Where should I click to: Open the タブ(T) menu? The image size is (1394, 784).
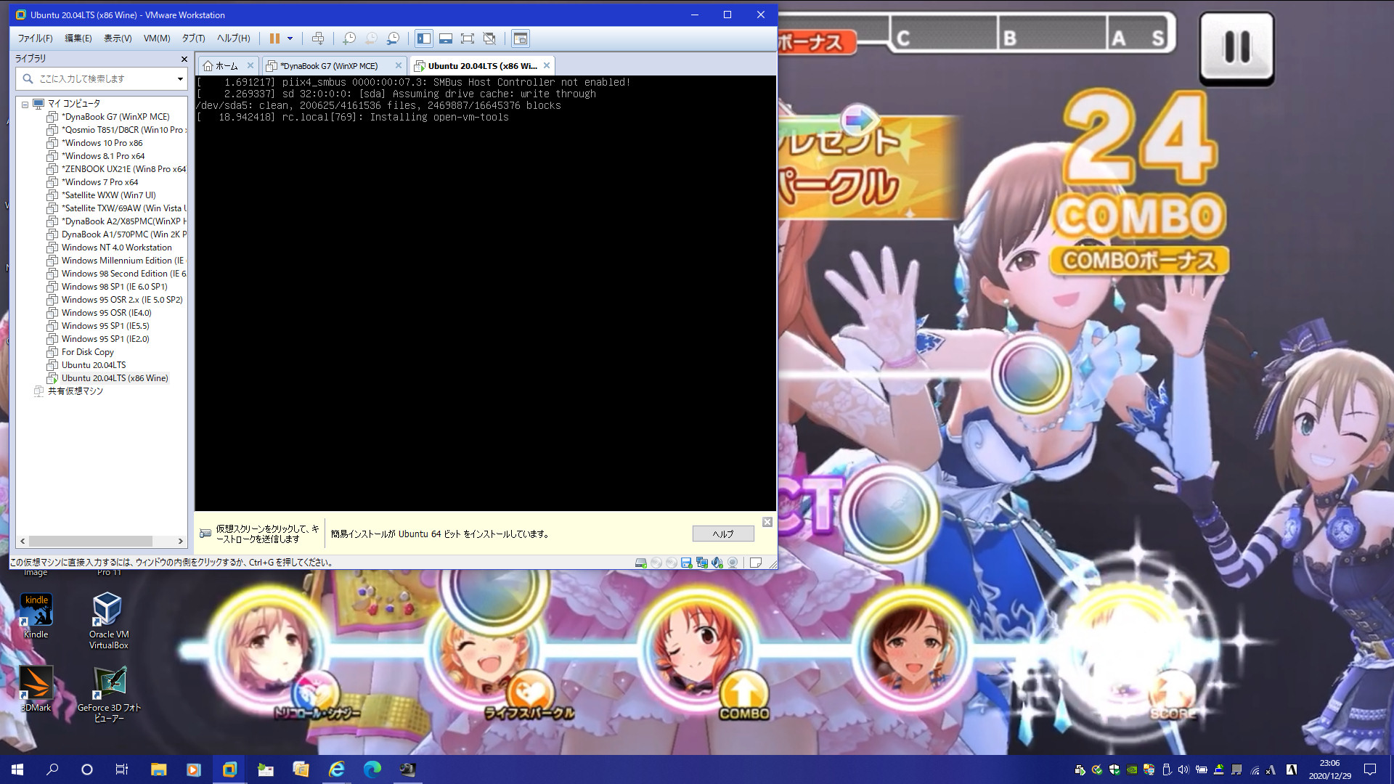coord(193,38)
